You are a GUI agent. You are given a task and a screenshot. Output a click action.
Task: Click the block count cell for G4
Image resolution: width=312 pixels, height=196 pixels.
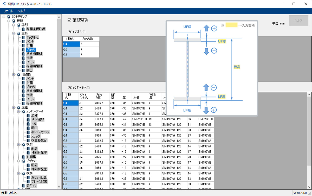(x=89, y=44)
